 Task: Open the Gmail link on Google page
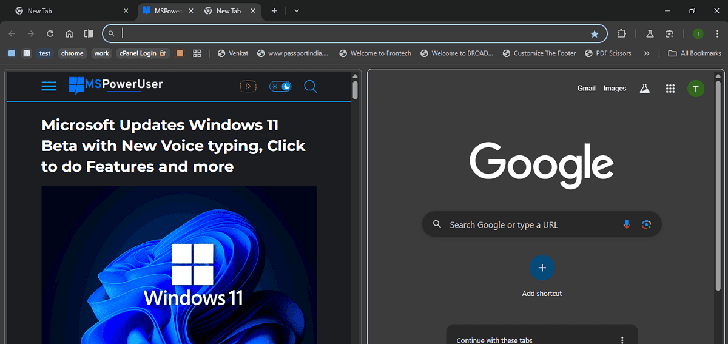click(x=586, y=89)
